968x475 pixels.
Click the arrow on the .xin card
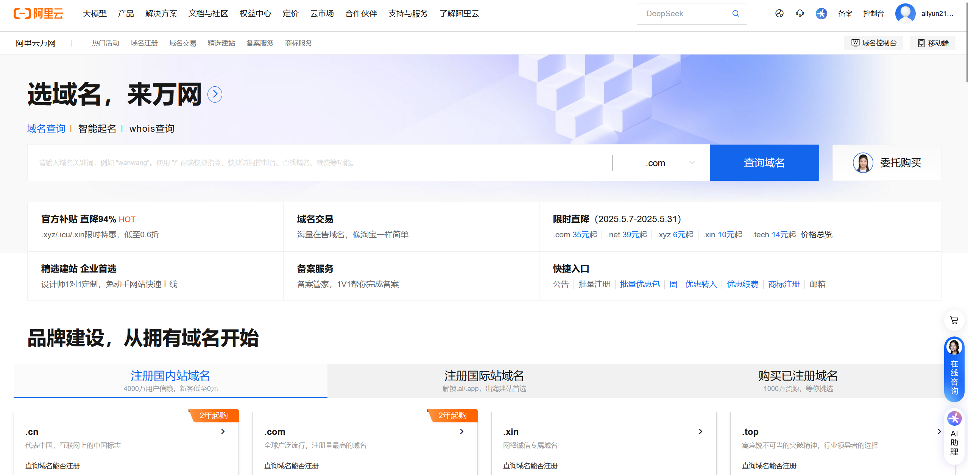tap(701, 431)
